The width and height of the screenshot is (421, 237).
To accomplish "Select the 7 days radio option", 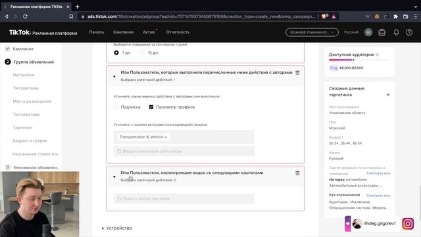I will point(116,53).
